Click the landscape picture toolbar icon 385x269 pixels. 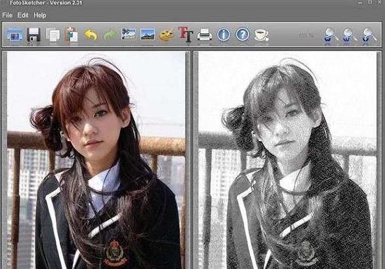click(x=148, y=34)
